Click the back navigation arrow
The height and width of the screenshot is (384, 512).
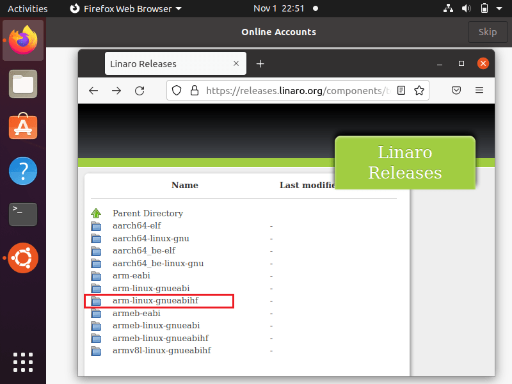tap(93, 90)
